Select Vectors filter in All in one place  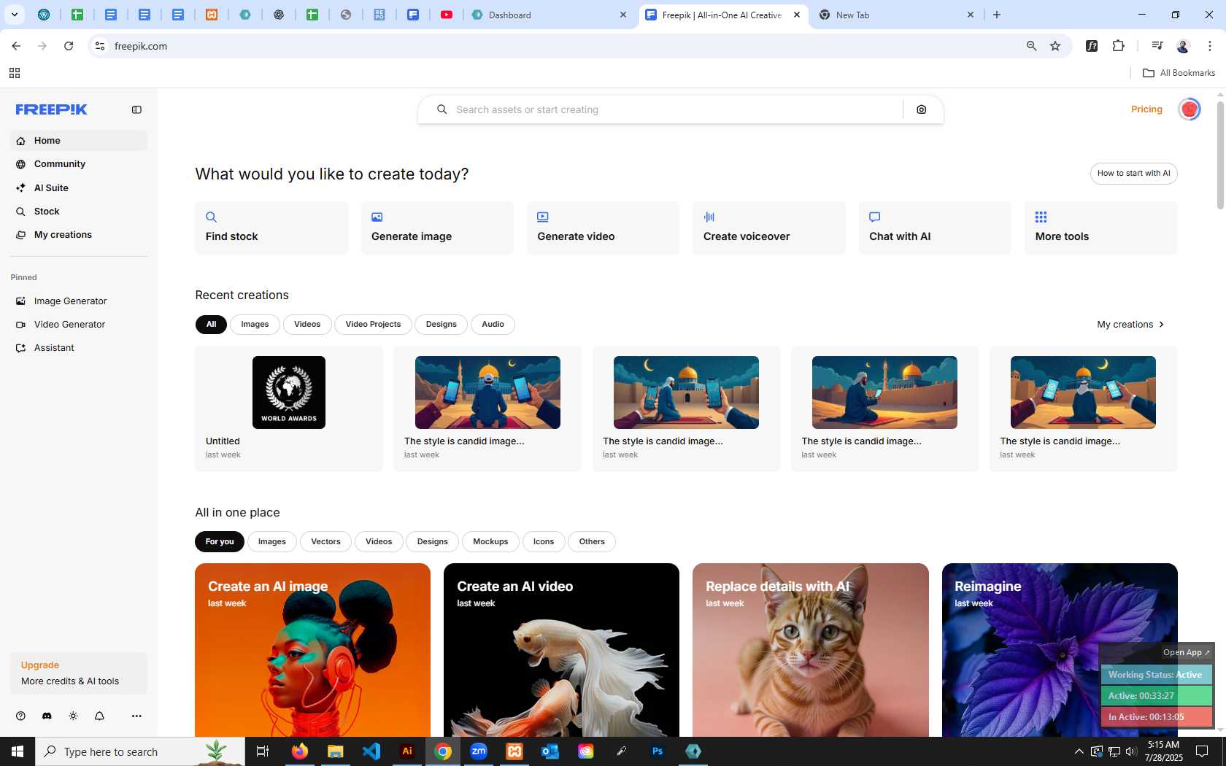pyautogui.click(x=325, y=541)
